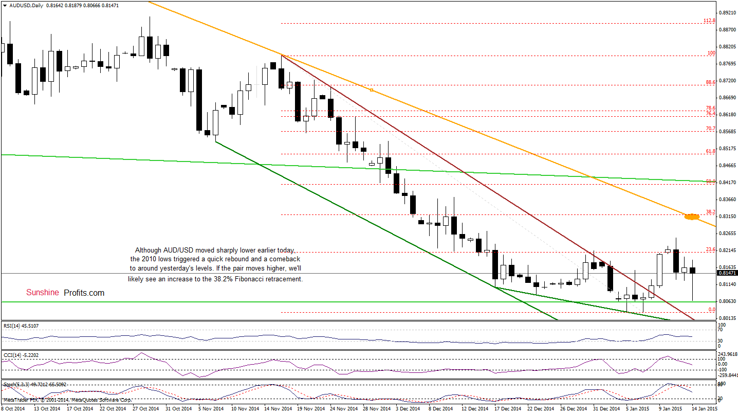
Task: Select the 50.0 Fibonacci level label
Action: coord(711,182)
